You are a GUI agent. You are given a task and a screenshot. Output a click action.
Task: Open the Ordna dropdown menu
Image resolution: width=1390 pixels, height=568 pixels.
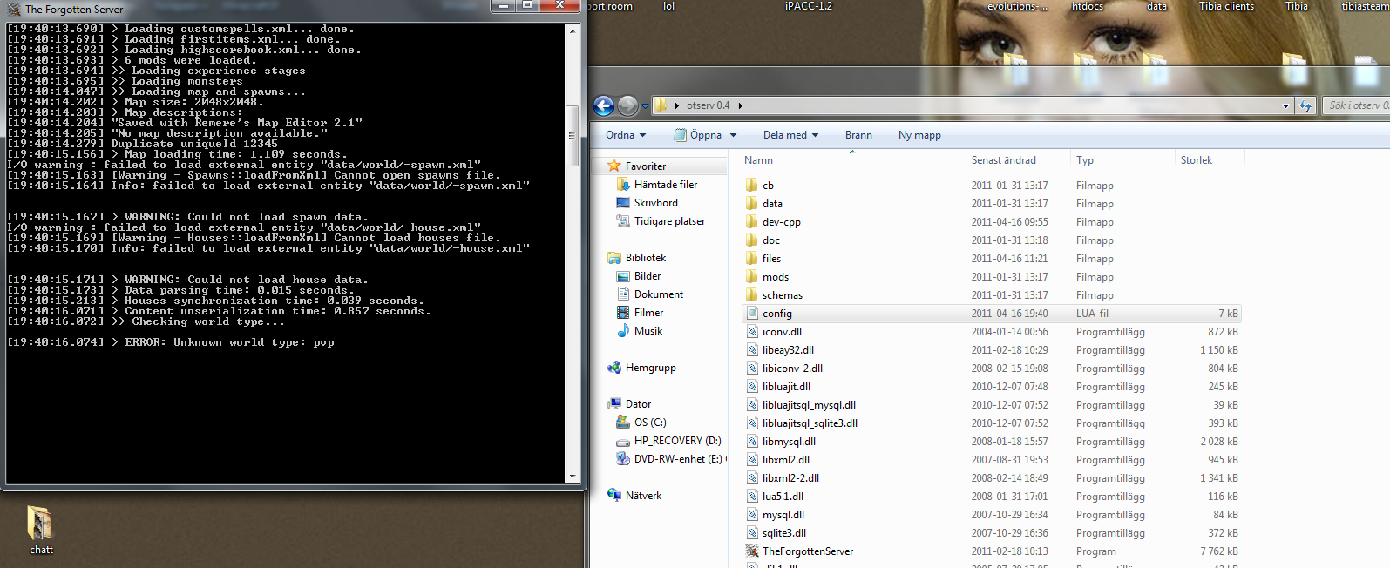626,135
